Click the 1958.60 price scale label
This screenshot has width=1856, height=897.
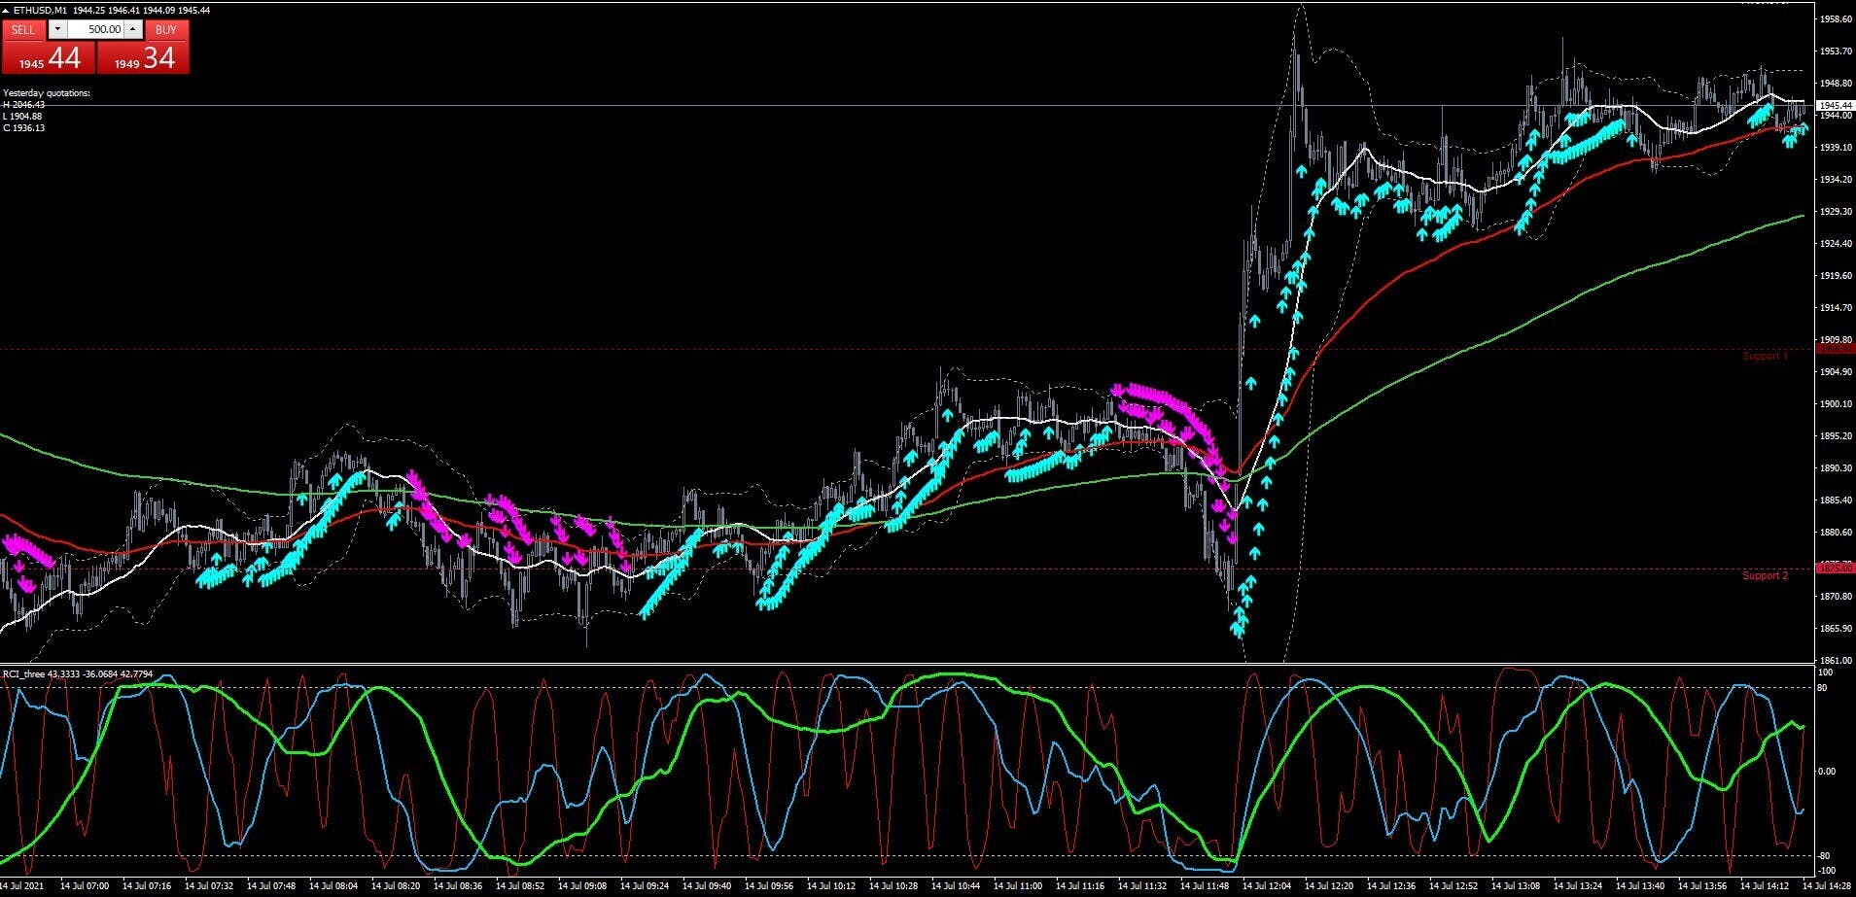[x=1834, y=18]
